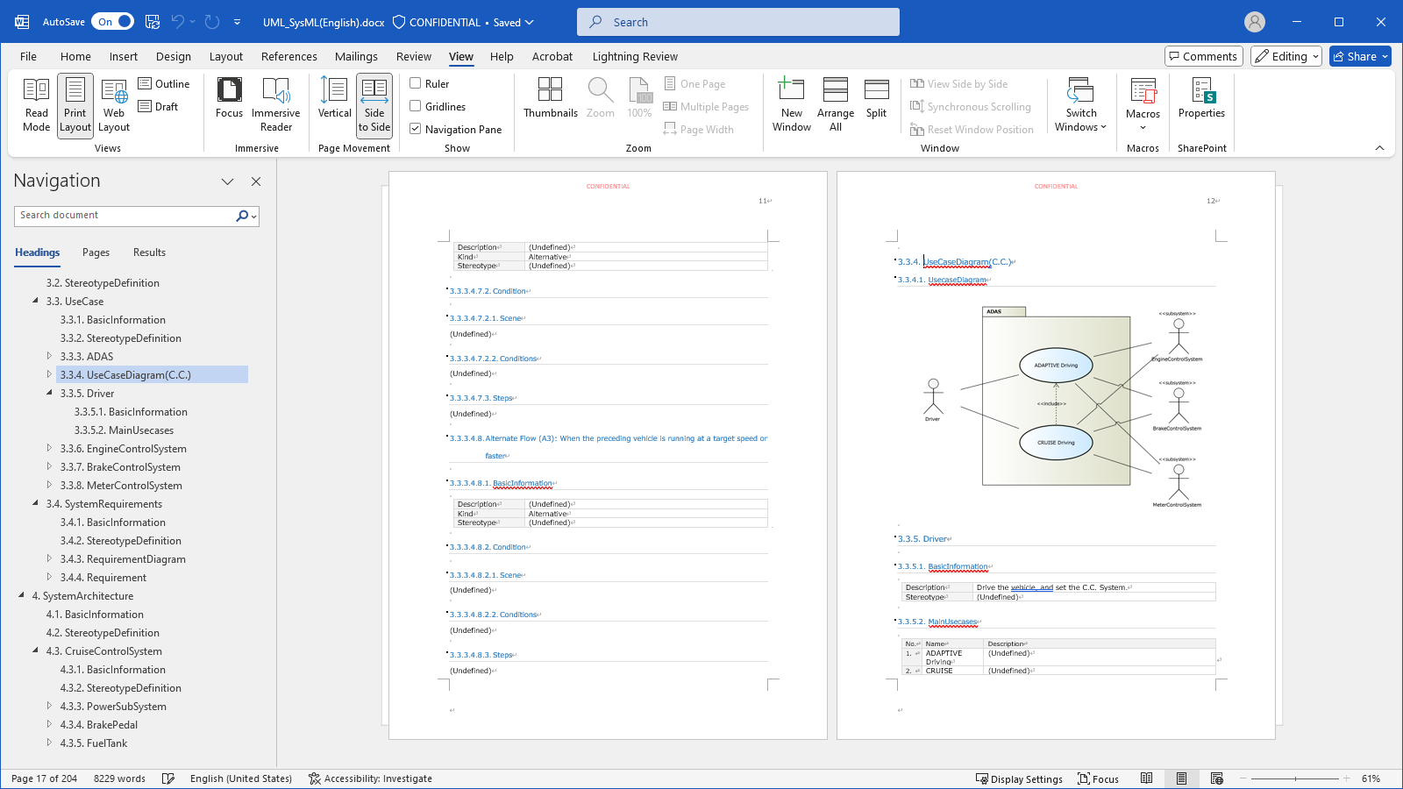Open the File tab
Image resolution: width=1403 pixels, height=789 pixels.
[x=28, y=56]
